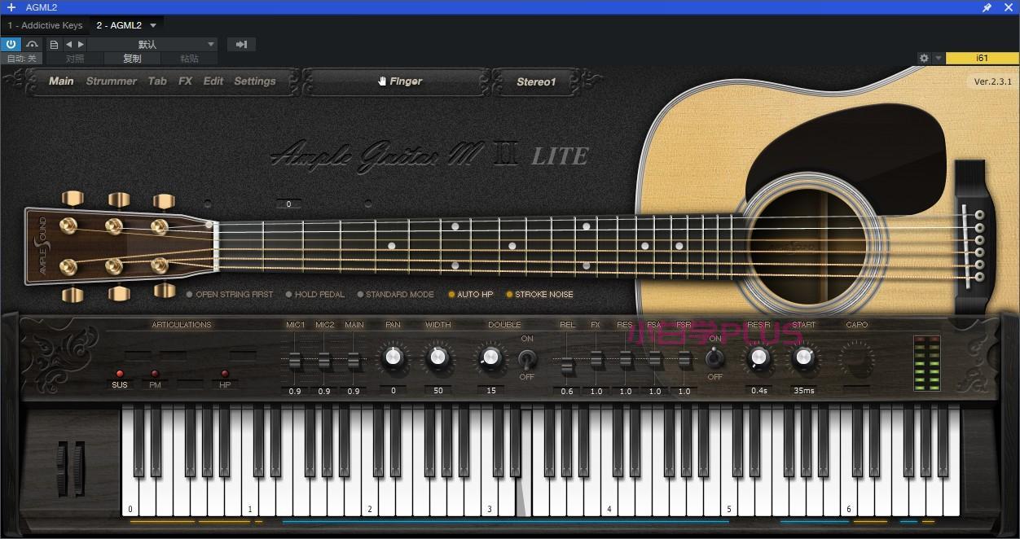This screenshot has height=539, width=1020.
Task: Toggle the SUS articulation LED
Action: pos(119,375)
